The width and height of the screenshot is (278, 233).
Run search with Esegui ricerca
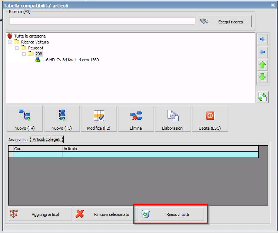tap(225, 22)
